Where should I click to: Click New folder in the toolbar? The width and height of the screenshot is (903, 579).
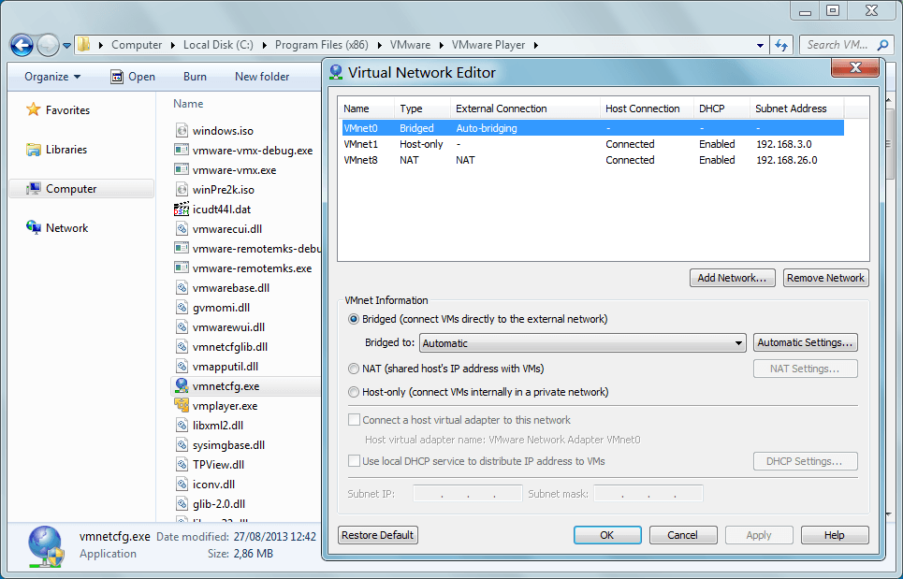tap(262, 77)
